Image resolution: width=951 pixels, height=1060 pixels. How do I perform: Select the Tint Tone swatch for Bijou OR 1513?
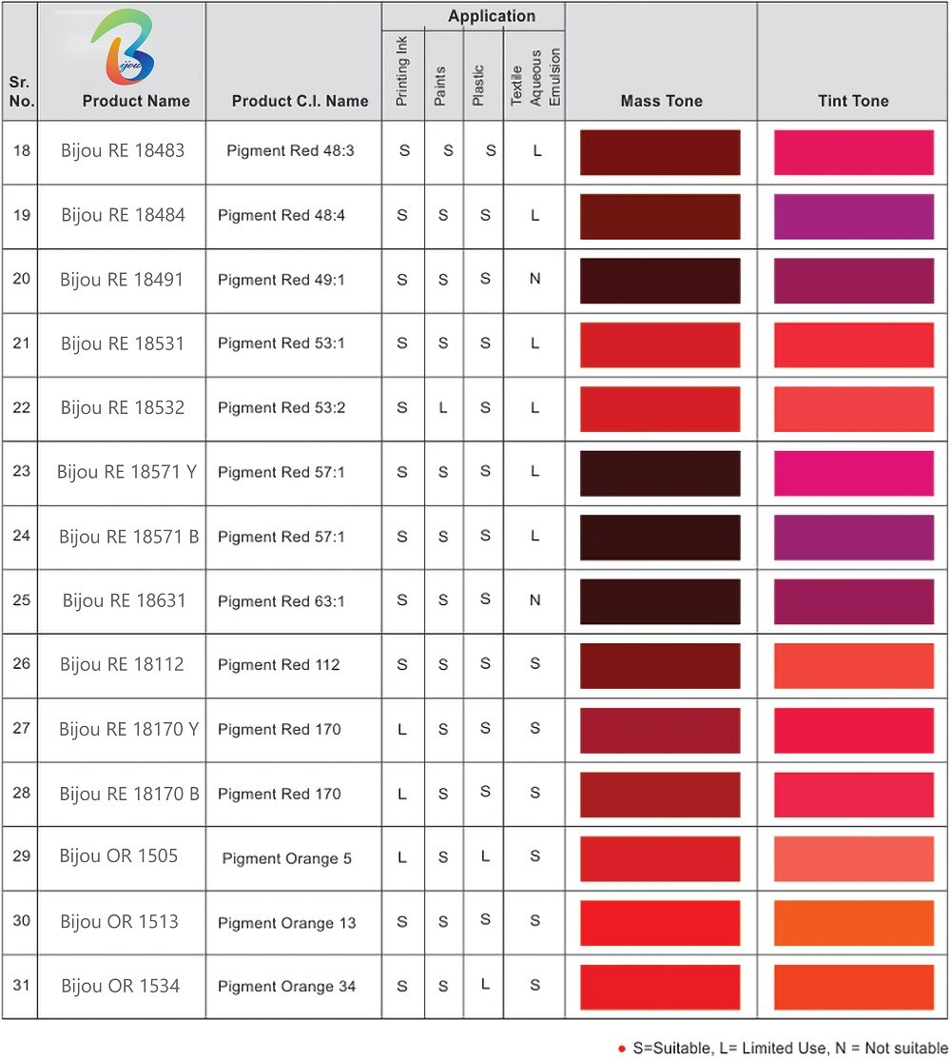tap(854, 923)
